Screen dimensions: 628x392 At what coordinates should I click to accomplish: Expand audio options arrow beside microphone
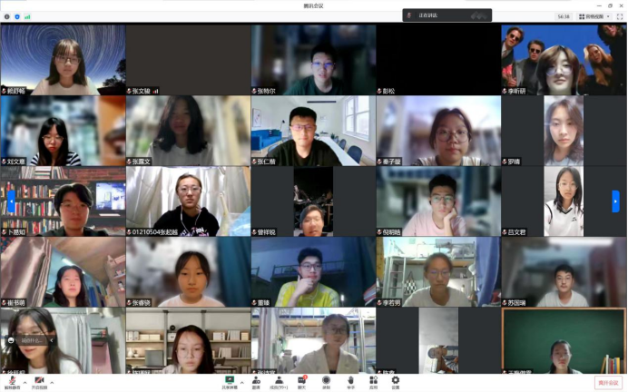click(x=24, y=382)
